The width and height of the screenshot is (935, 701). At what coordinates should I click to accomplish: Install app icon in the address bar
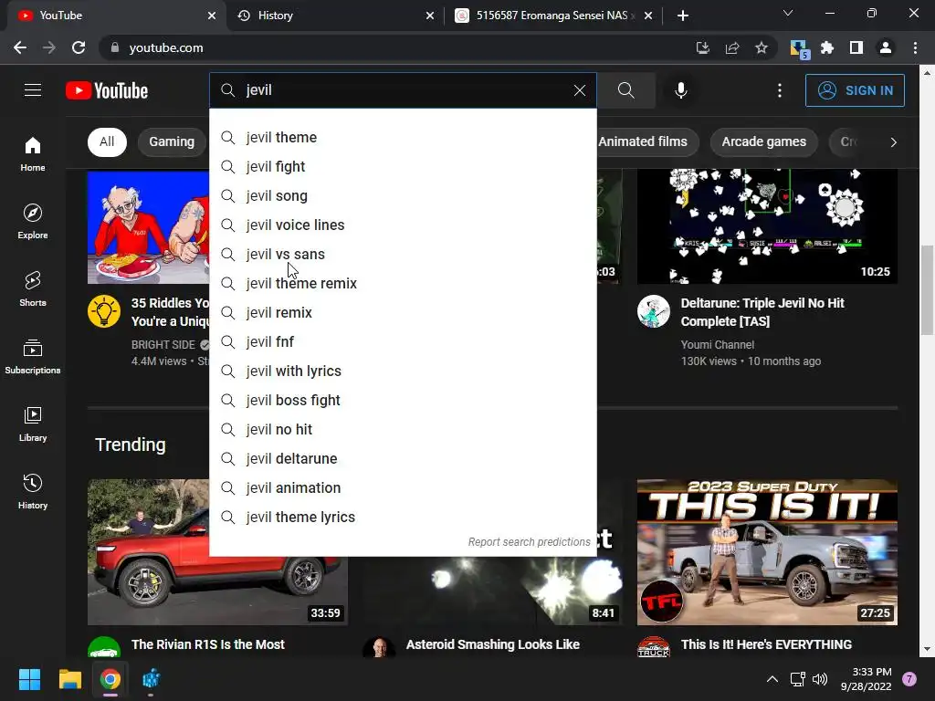coord(703,47)
